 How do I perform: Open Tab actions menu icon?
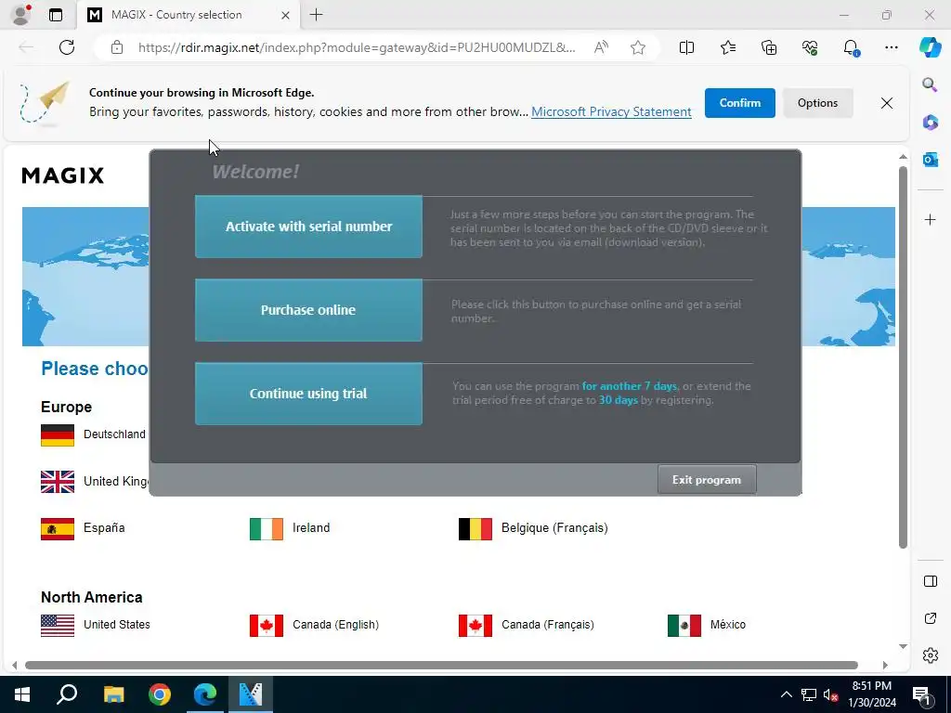pyautogui.click(x=56, y=15)
